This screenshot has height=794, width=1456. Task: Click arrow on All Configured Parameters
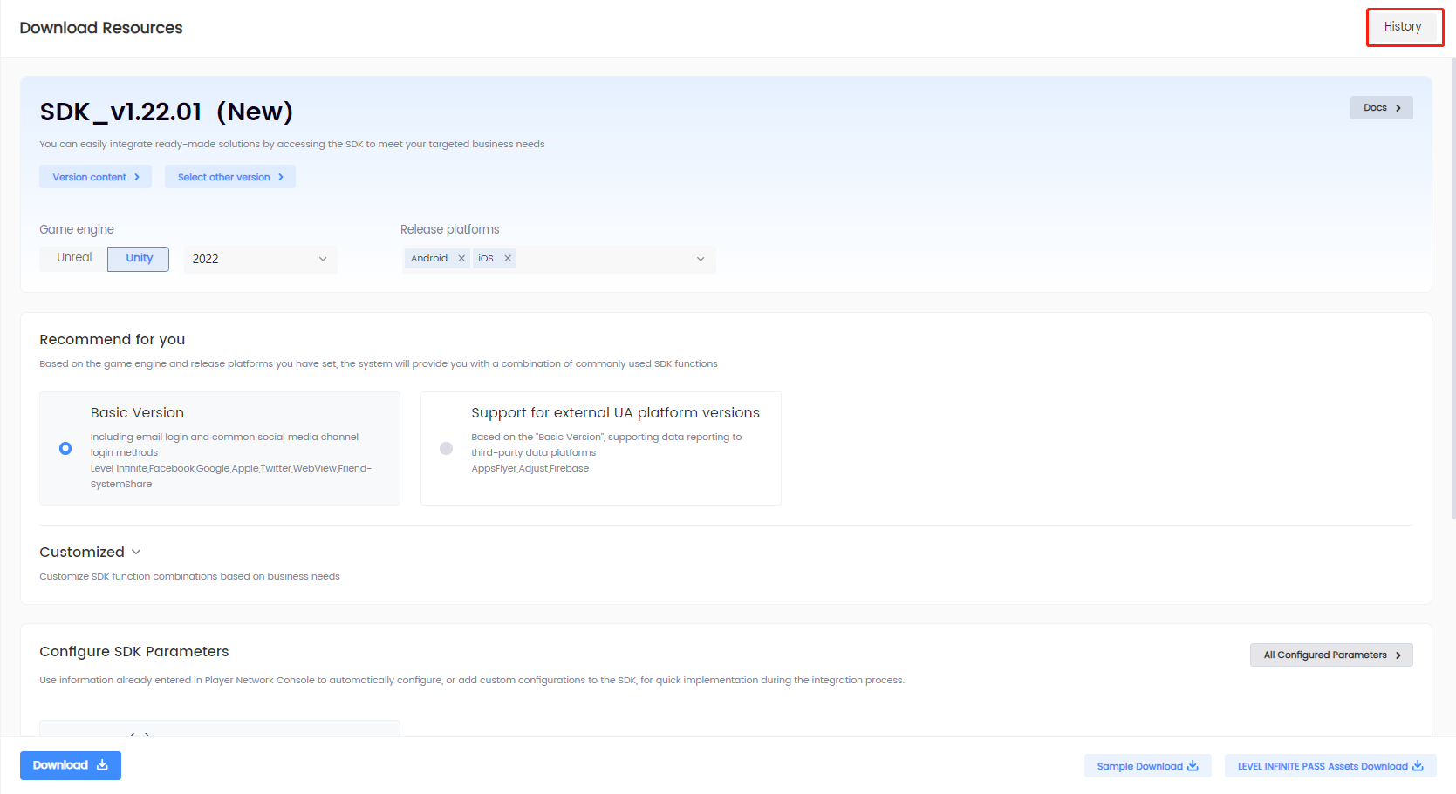pos(1398,655)
